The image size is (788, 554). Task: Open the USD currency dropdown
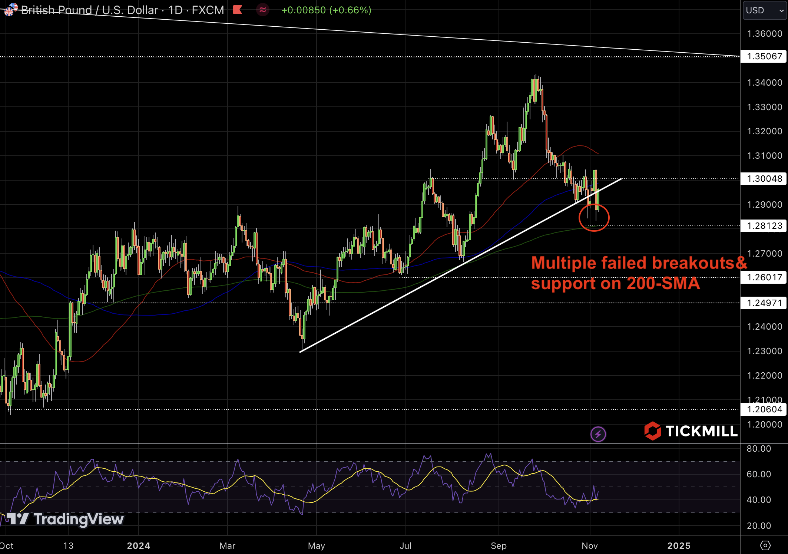pyautogui.click(x=765, y=10)
